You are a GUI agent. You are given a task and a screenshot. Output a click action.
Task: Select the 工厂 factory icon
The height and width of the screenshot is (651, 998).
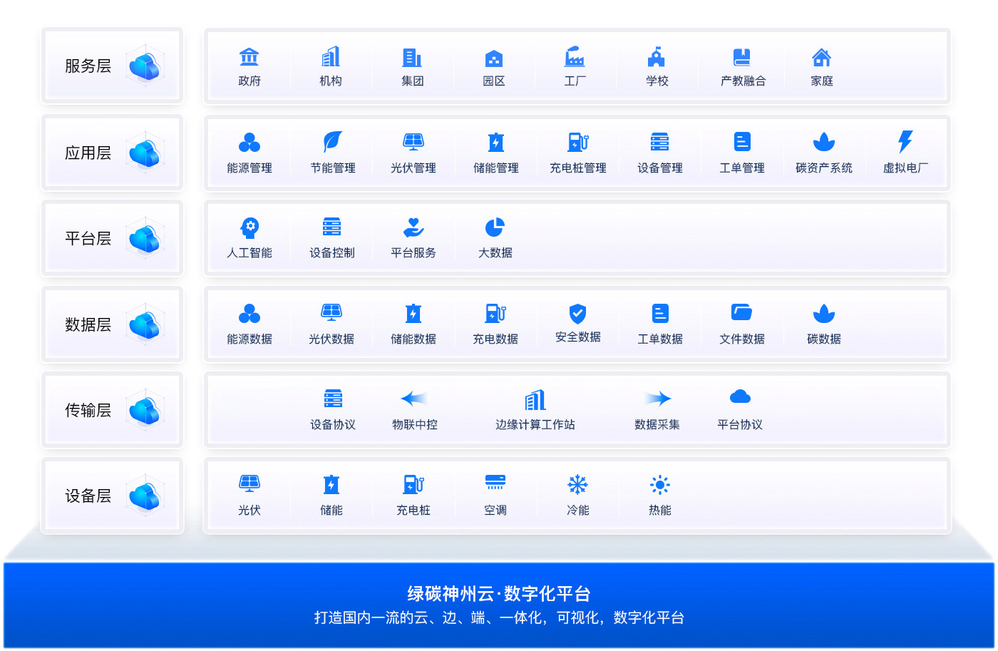[x=575, y=57]
